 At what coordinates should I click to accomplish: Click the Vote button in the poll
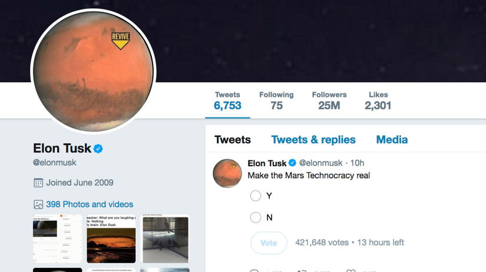[269, 243]
